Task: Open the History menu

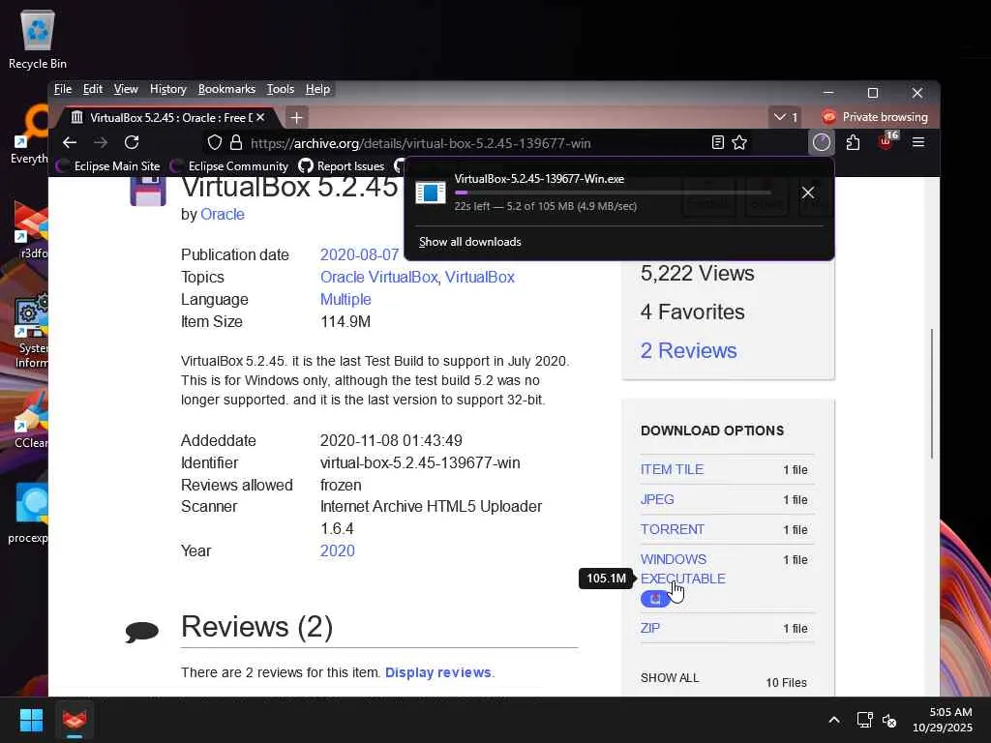Action: (x=168, y=89)
